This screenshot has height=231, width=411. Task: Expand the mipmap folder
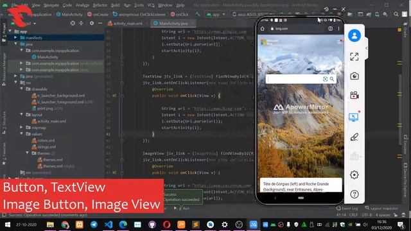[21, 128]
